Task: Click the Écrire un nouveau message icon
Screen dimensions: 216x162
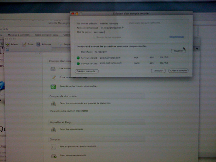Action: coord(53,78)
